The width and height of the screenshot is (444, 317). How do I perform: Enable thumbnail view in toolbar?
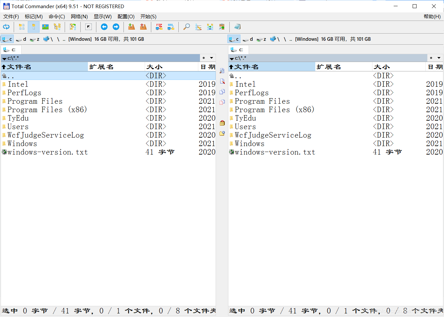[x=45, y=27]
